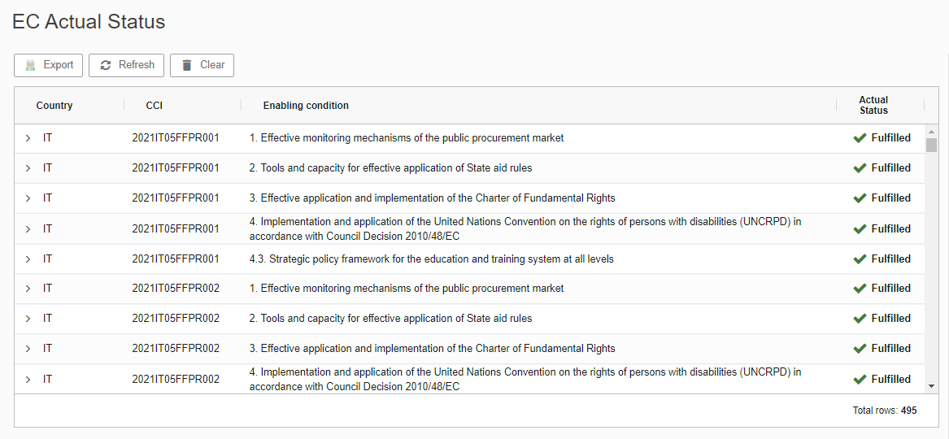Sort by Actual Status column header

tap(873, 105)
